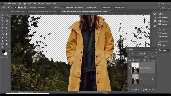171x96 pixels.
Task: Select the Move tool
Action: (x=2, y=15)
